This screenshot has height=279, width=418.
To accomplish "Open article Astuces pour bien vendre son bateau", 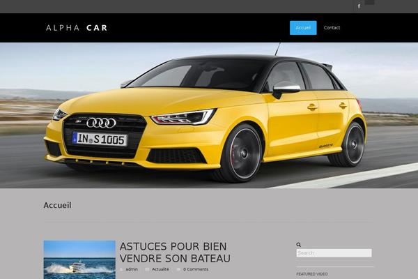I will [x=175, y=252].
